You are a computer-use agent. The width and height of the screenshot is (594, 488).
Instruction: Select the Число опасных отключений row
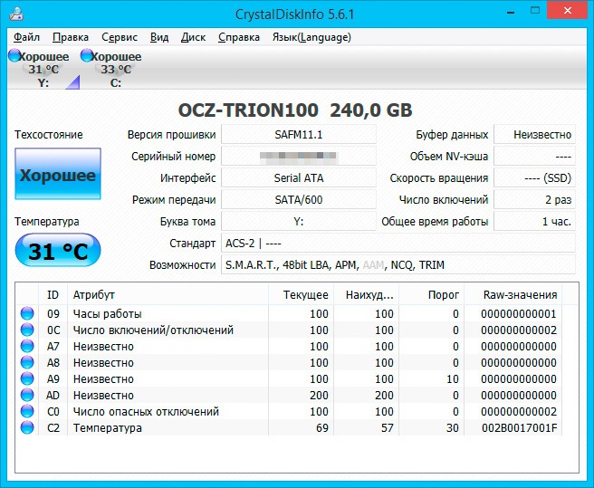[x=290, y=411]
